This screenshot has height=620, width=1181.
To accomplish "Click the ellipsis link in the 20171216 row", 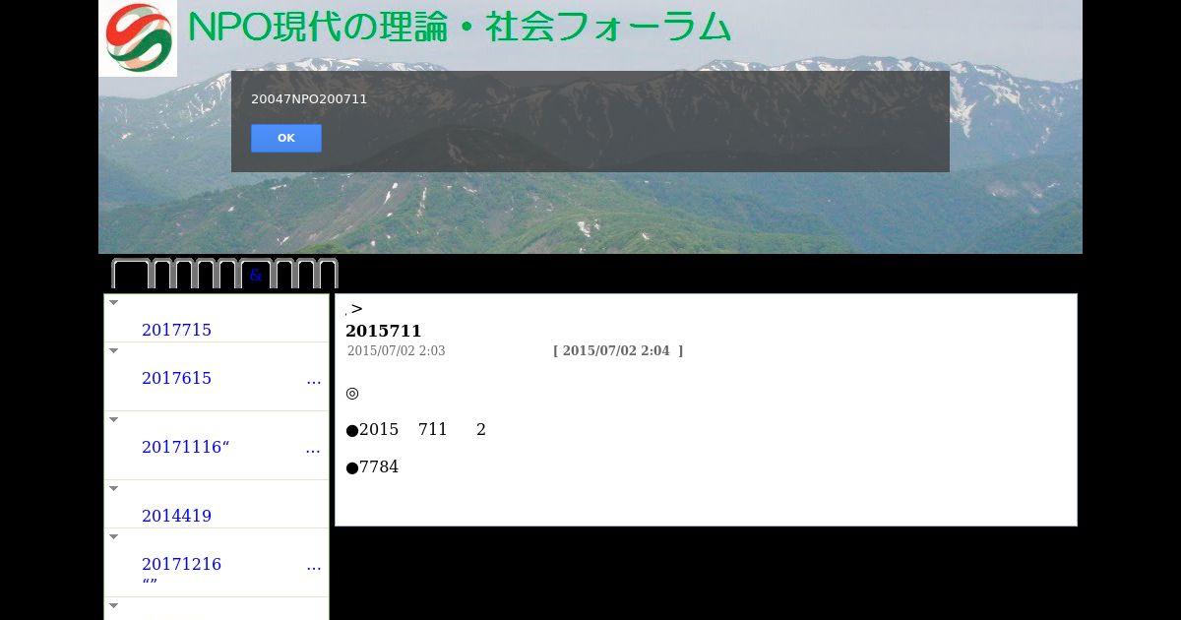I will click(314, 565).
